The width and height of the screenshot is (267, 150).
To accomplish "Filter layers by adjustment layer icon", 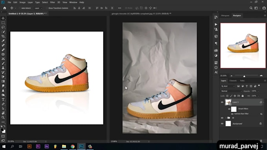I will click(243, 86).
